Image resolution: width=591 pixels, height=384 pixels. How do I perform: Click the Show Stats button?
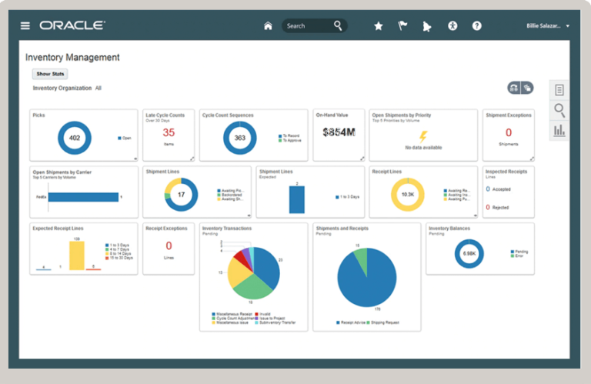[50, 74]
